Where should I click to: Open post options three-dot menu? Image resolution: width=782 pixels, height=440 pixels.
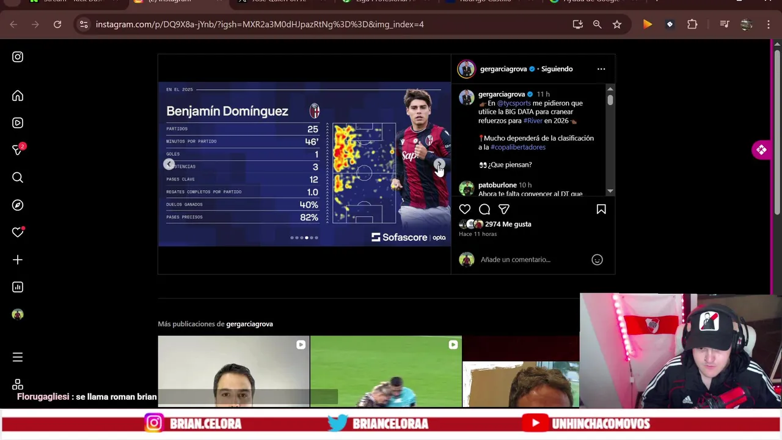601,69
